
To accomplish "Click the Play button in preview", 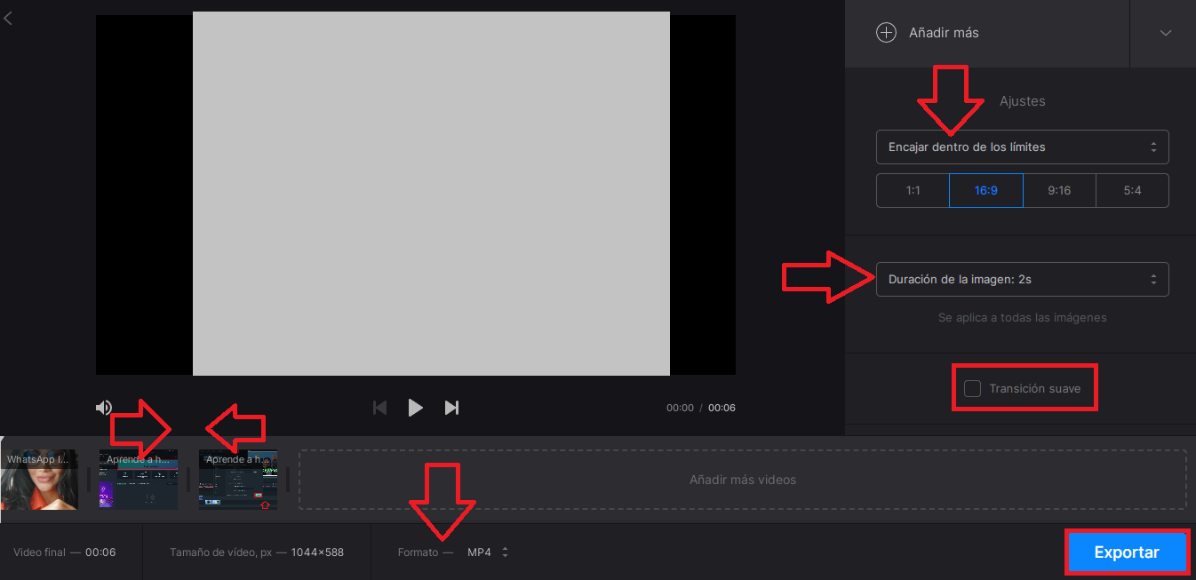I will pos(415,407).
